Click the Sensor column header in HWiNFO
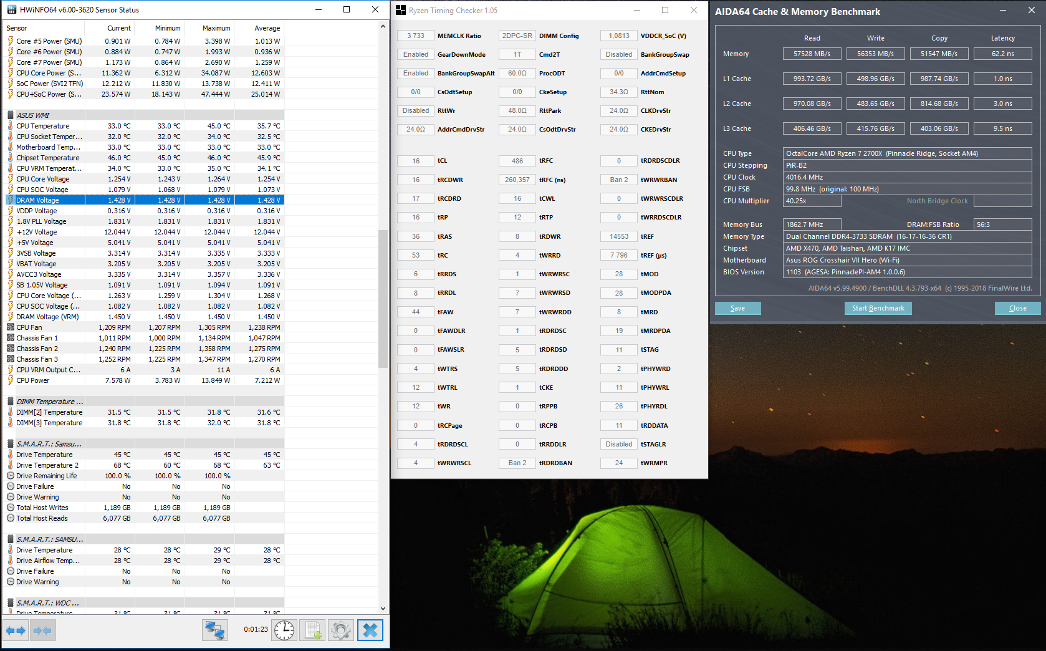This screenshot has height=651, width=1046. coord(44,28)
